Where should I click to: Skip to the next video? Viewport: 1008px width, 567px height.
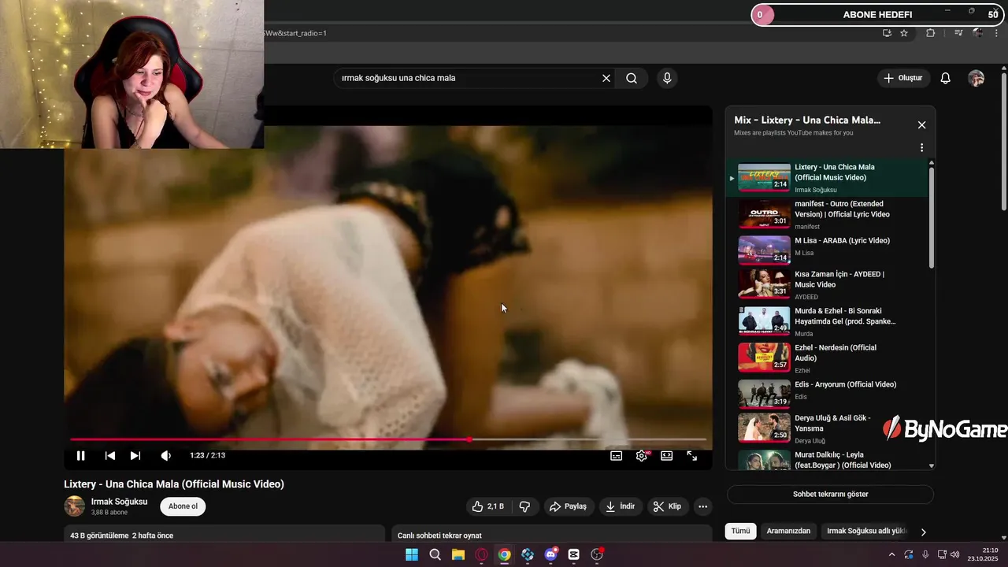[x=135, y=455]
